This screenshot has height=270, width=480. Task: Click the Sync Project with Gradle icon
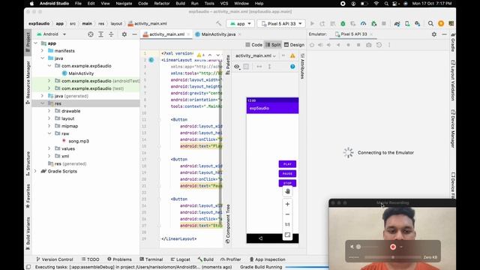coord(397,23)
